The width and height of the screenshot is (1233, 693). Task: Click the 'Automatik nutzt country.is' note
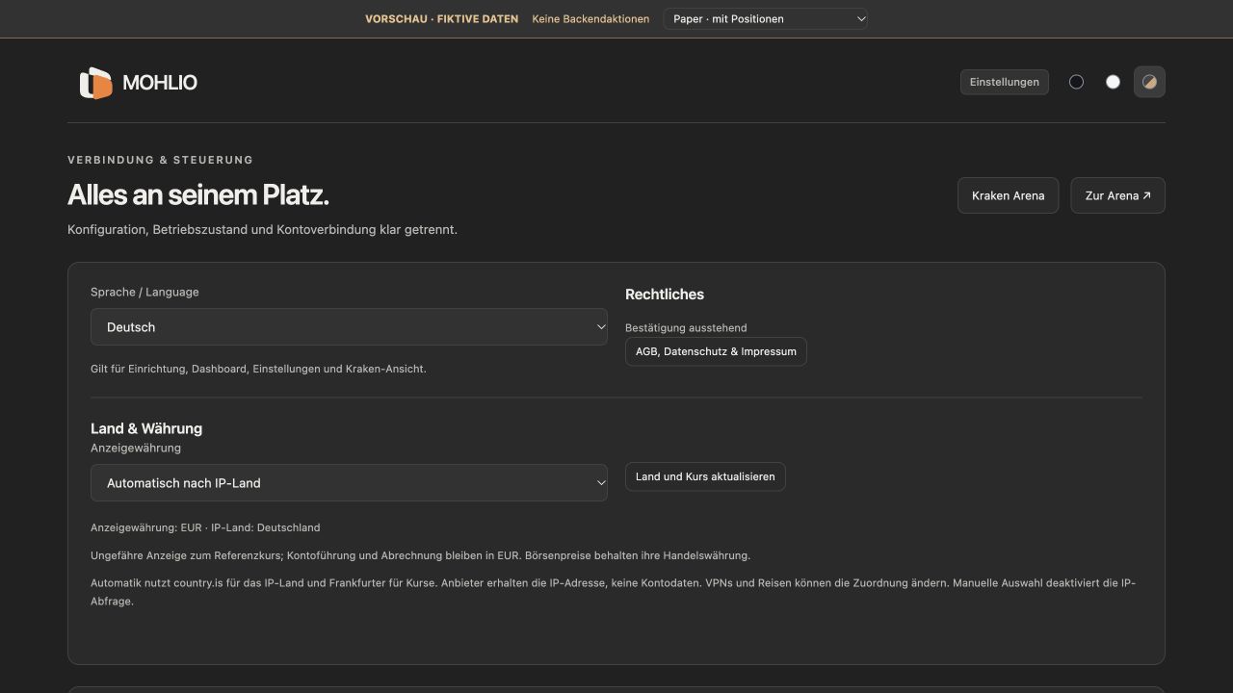614,592
